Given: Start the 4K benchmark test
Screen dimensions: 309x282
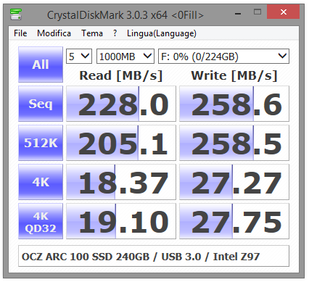Looking at the screenshot, I should click(x=41, y=182).
